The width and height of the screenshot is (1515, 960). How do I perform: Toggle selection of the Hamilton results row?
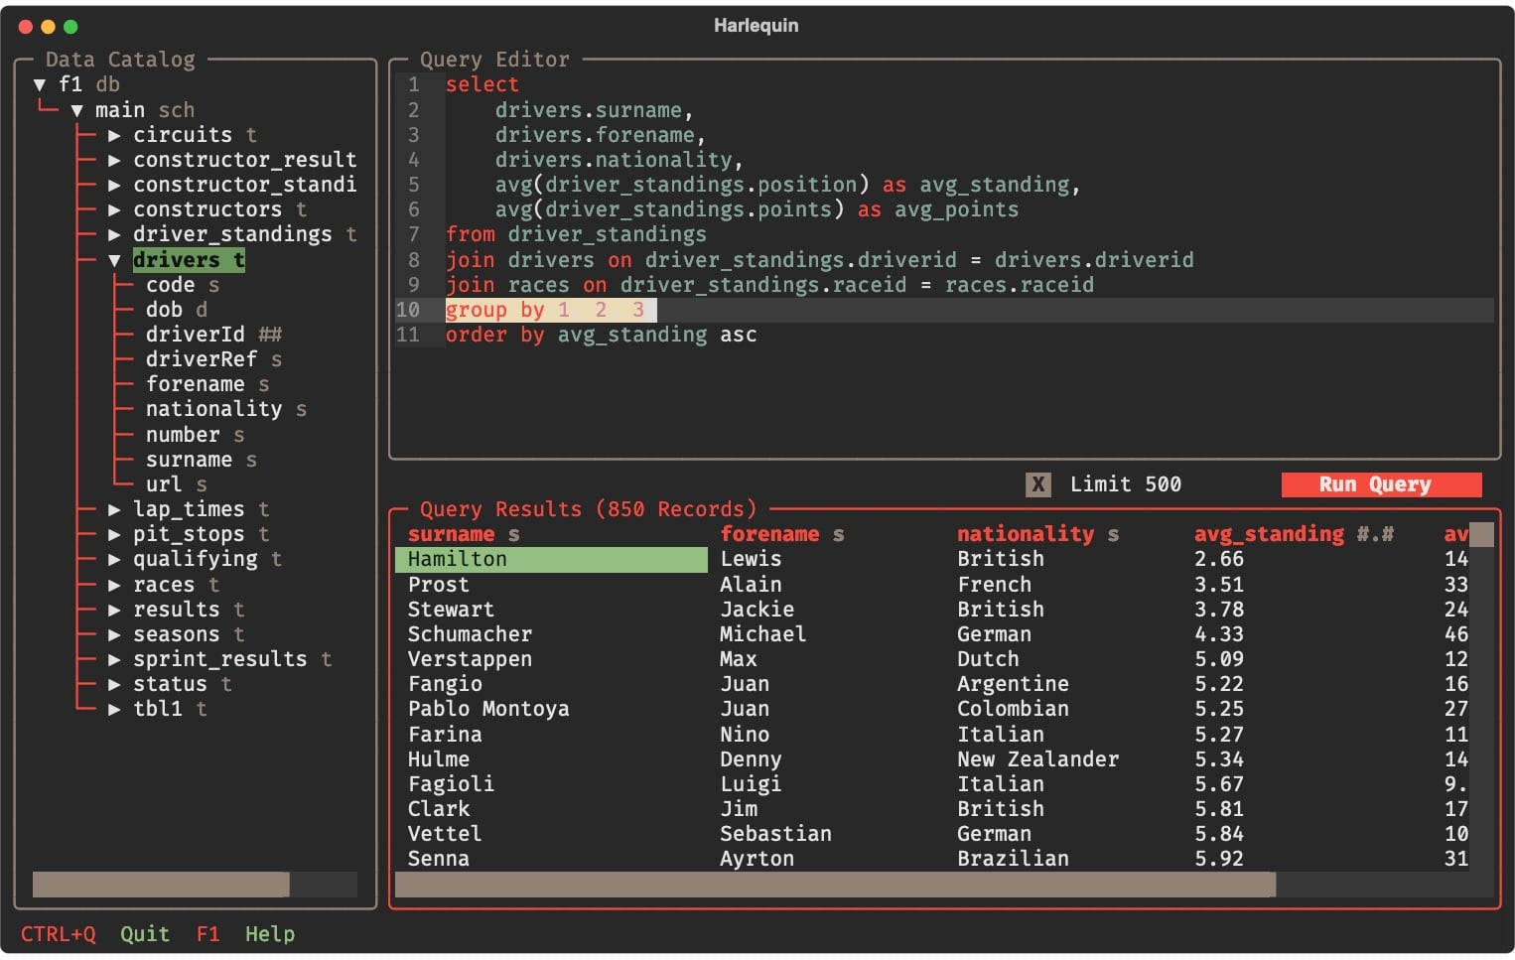(x=552, y=559)
